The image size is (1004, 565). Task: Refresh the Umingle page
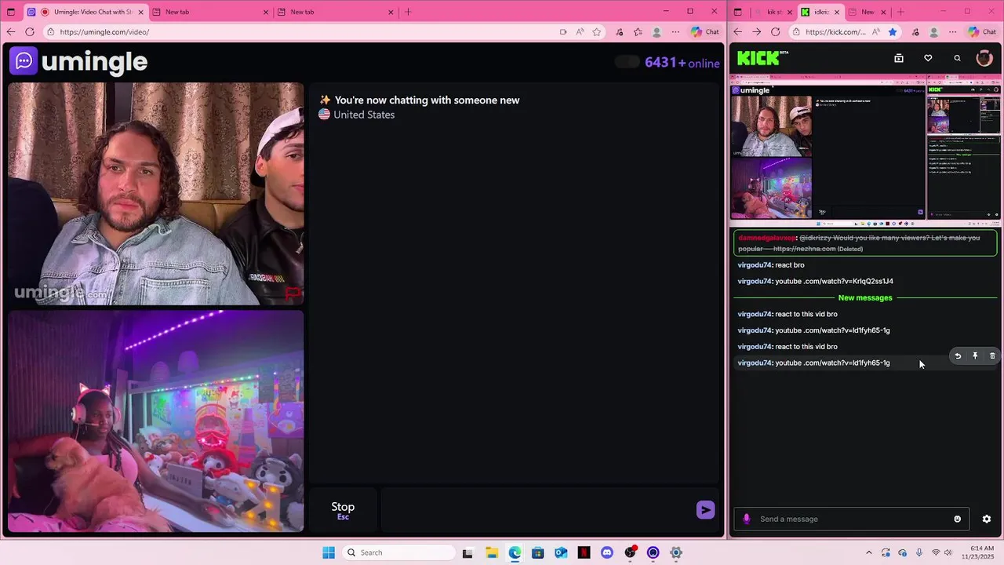pyautogui.click(x=30, y=32)
